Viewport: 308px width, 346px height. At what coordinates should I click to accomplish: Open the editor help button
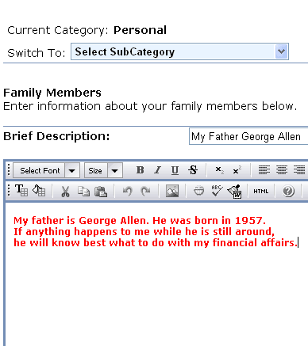[x=288, y=191]
